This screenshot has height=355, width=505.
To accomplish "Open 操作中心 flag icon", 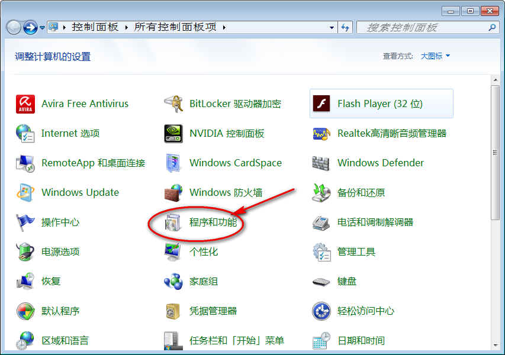I will click(x=25, y=222).
